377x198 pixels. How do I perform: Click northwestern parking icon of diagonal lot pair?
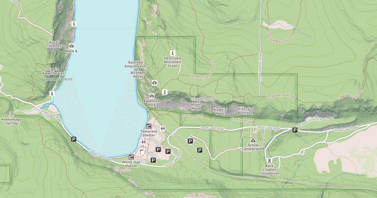[x=190, y=141]
